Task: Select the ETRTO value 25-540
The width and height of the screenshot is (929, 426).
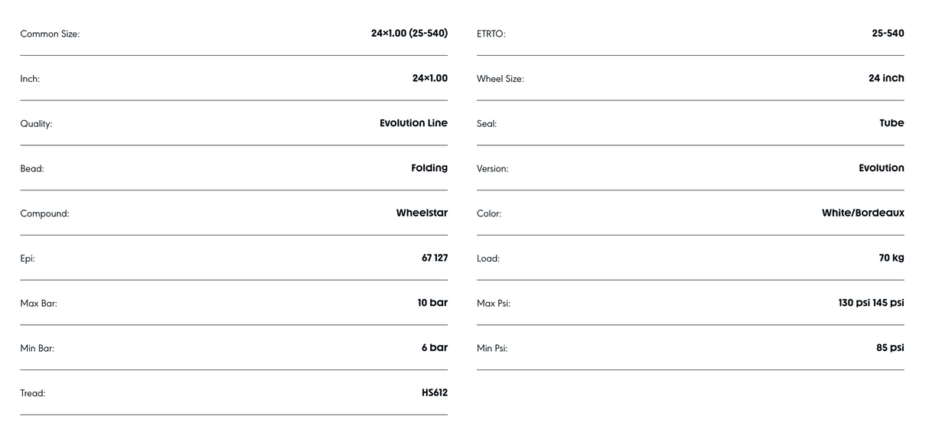Action: click(x=888, y=34)
